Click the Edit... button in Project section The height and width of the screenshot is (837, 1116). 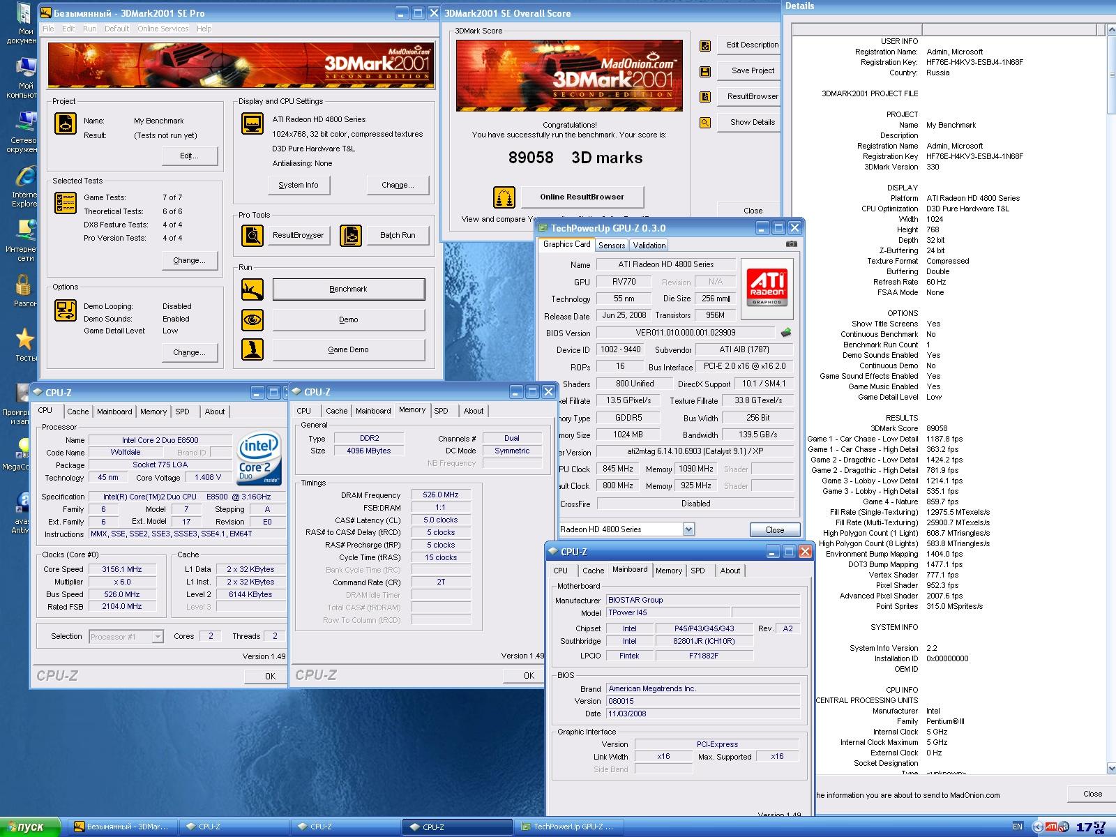189,156
